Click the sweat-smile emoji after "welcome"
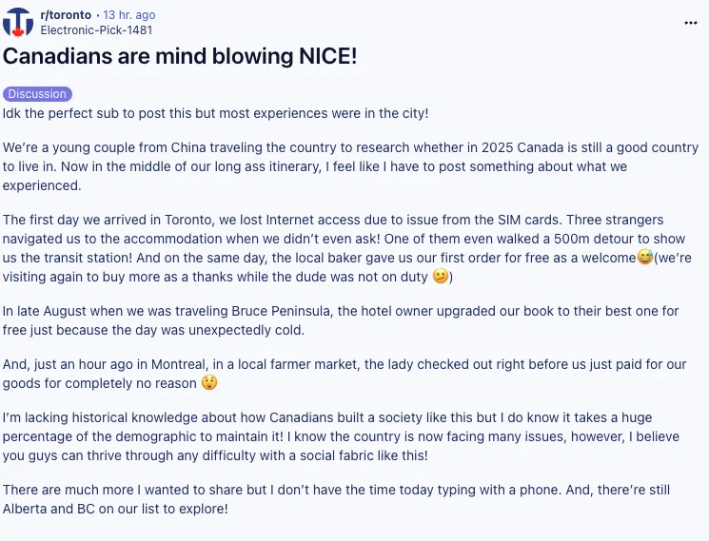The width and height of the screenshot is (709, 541). [x=644, y=259]
